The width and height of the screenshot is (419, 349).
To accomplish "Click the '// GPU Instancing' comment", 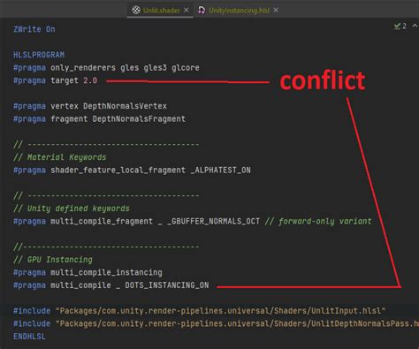I will coord(53,260).
